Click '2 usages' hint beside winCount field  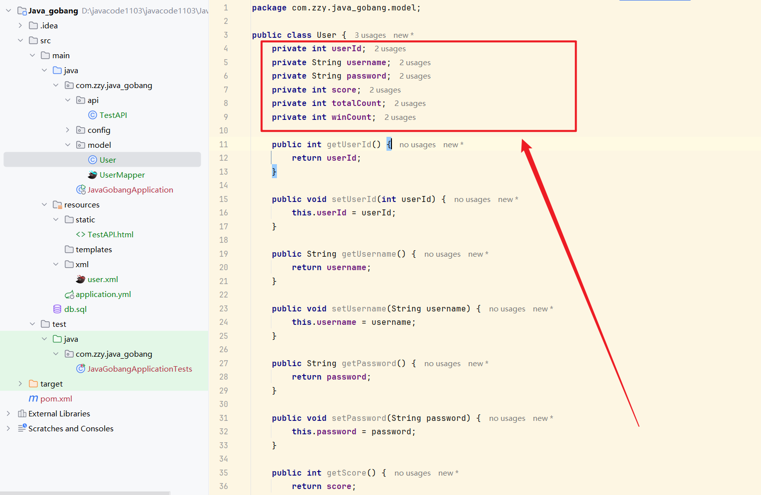400,117
